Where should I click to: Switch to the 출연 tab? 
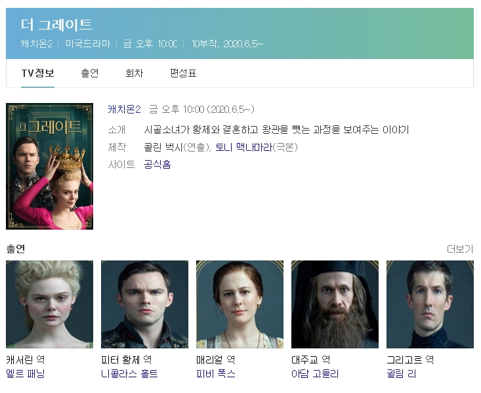[90, 73]
